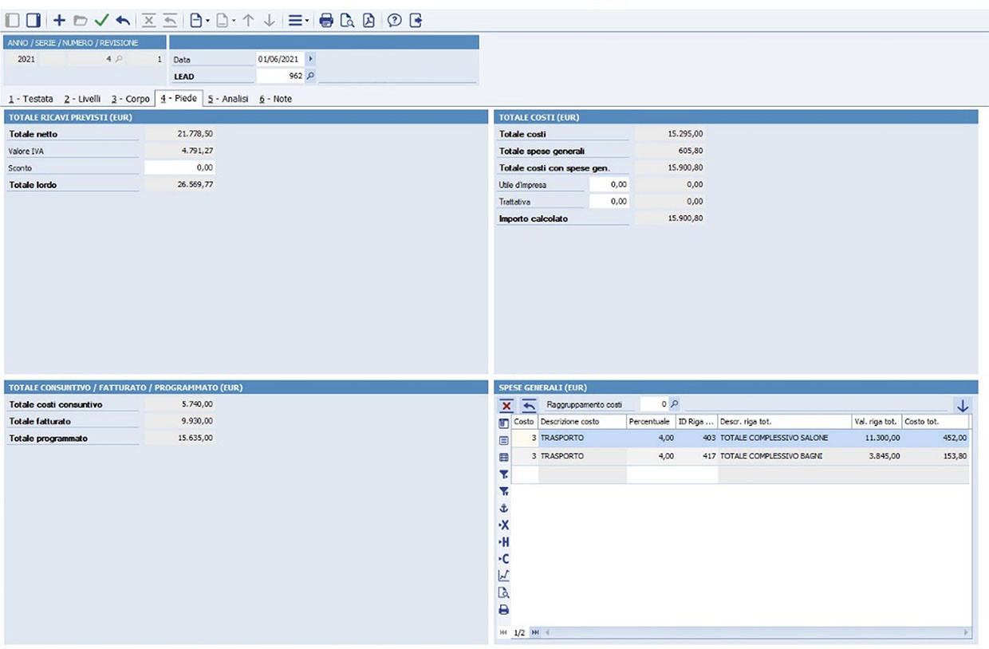The image size is (989, 649).
Task: Click the first filter funnel icon in grid sidebar
Action: (x=503, y=474)
